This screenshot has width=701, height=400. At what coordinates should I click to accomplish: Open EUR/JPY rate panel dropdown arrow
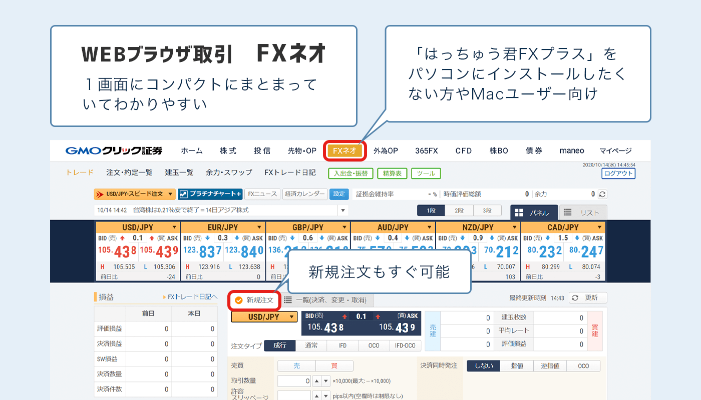(x=259, y=227)
